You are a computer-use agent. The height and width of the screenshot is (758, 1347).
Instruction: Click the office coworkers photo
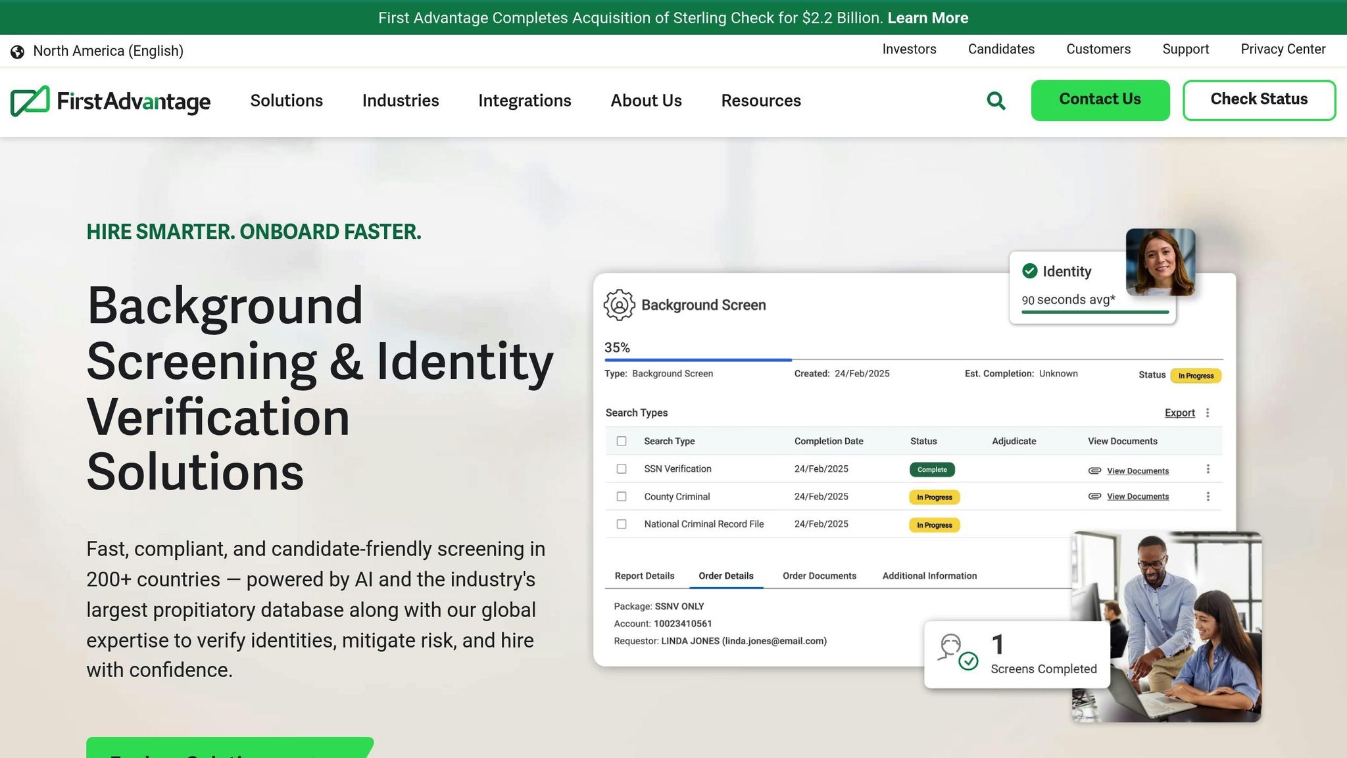click(x=1167, y=626)
